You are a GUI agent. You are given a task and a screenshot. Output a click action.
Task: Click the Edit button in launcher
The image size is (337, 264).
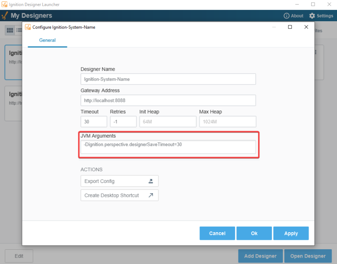click(x=19, y=256)
